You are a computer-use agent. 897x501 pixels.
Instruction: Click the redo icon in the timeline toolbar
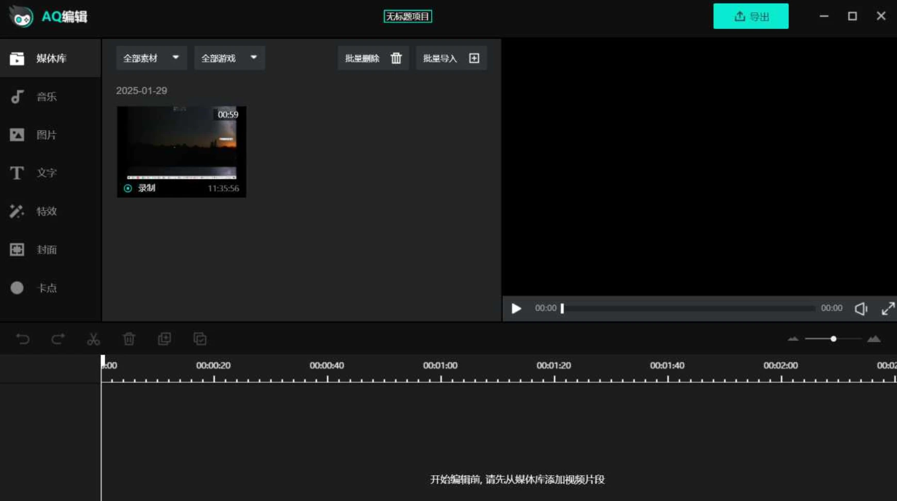[x=57, y=339]
